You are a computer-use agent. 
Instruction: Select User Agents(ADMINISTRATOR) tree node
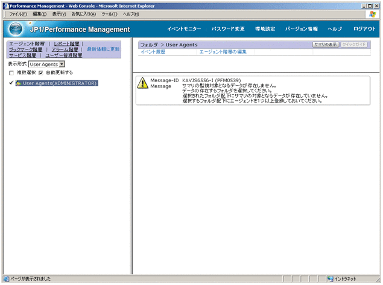[x=60, y=83]
